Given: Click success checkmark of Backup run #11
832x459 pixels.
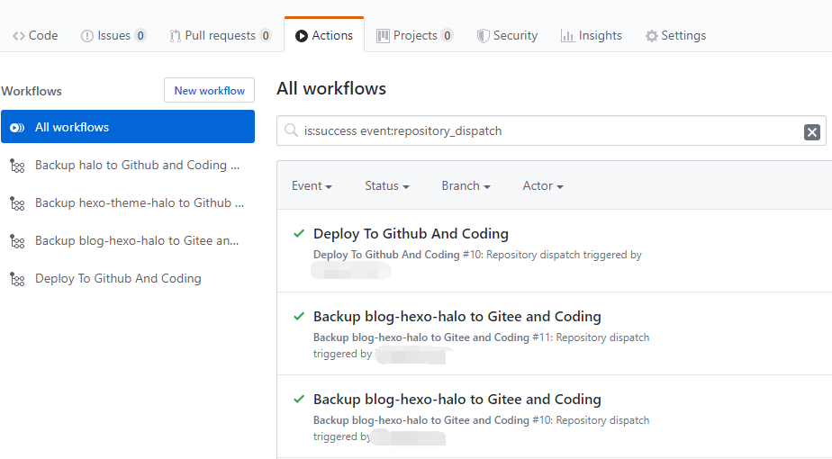Looking at the screenshot, I should 299,316.
